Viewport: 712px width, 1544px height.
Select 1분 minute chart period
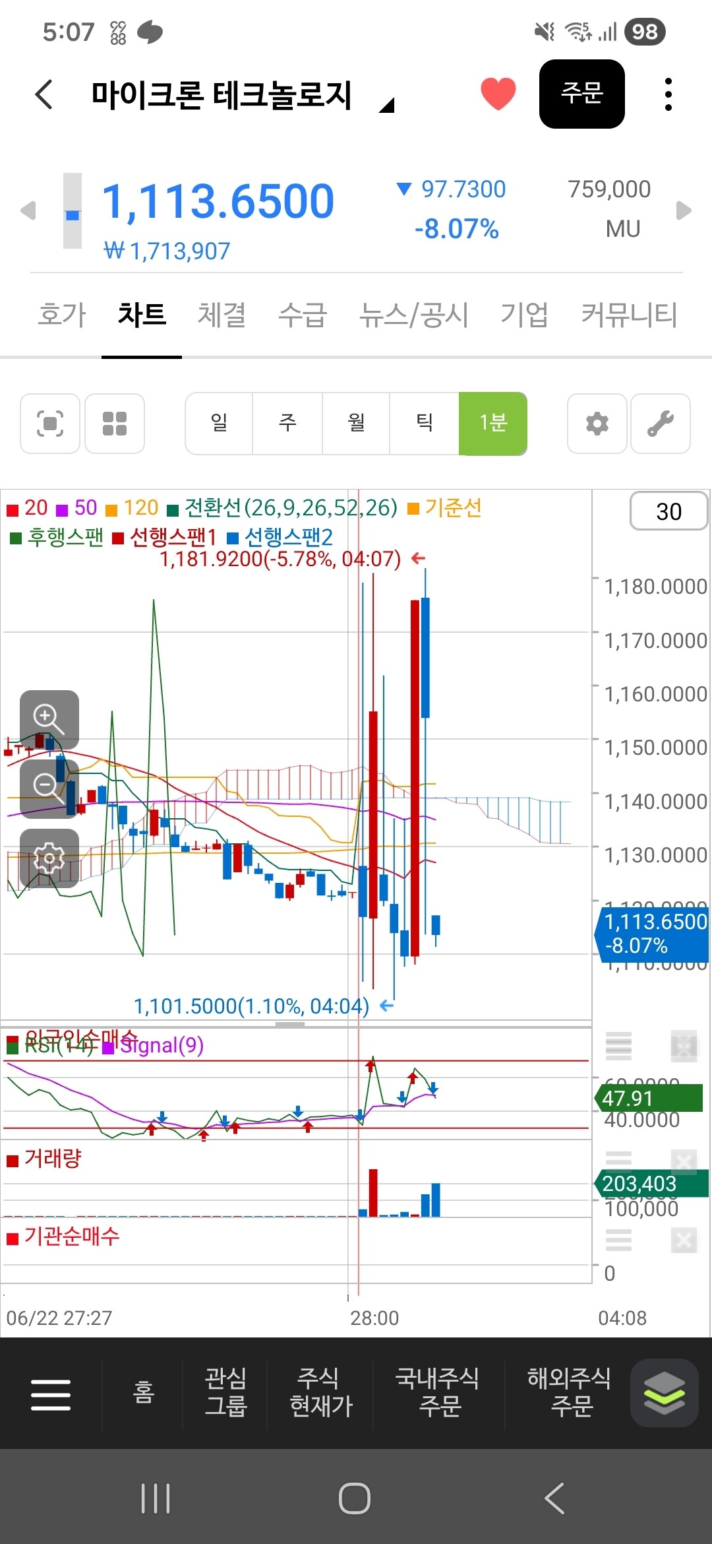(x=493, y=423)
